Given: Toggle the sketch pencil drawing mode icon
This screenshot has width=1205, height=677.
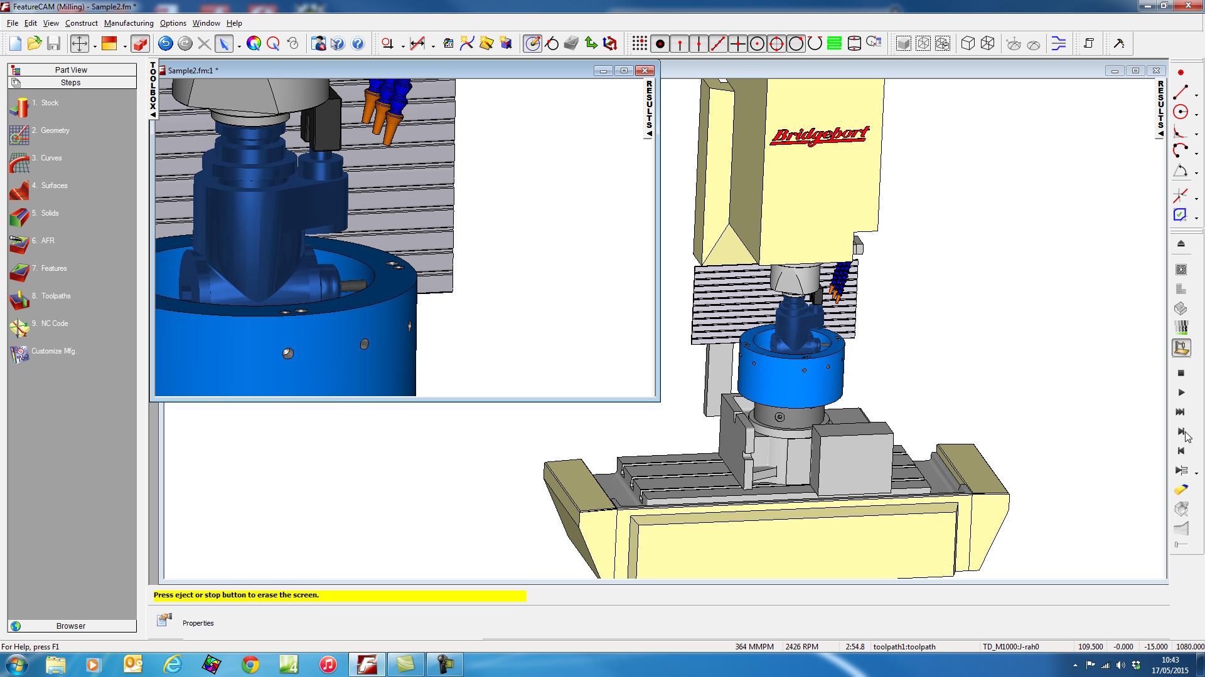Looking at the screenshot, I should click(x=532, y=44).
